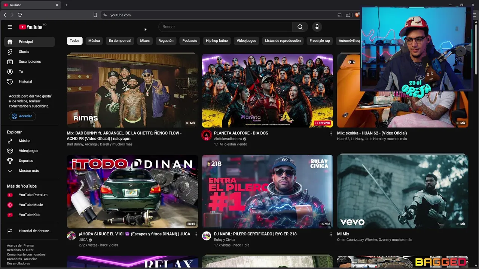Click the search magnifier button
Image resolution: width=479 pixels, height=269 pixels.
point(300,27)
